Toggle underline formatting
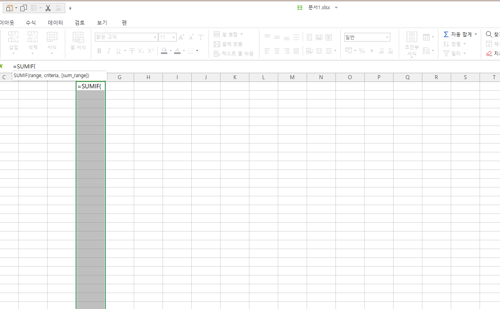Viewport: 500px width, 309px height. click(x=118, y=51)
